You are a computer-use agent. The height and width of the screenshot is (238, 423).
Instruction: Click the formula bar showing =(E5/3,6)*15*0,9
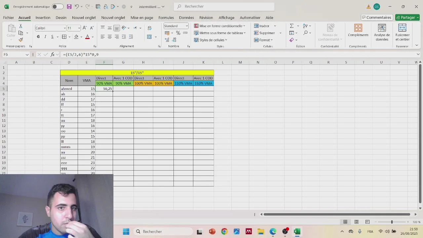tap(238, 55)
